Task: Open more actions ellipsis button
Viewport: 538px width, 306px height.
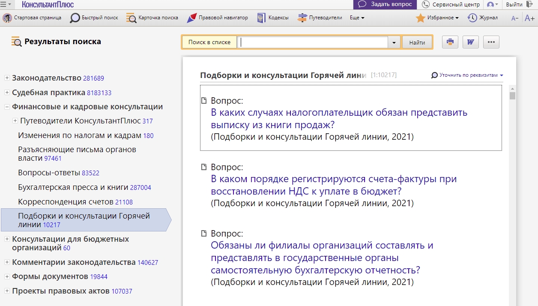Action: pos(491,42)
